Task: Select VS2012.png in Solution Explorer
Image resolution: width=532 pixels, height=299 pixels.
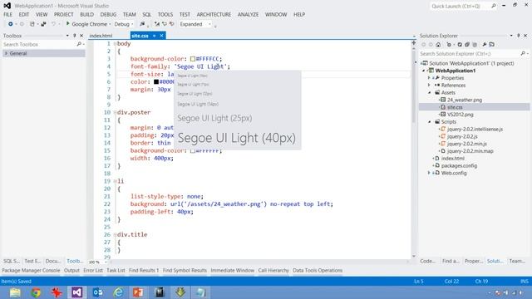Action: [x=460, y=115]
